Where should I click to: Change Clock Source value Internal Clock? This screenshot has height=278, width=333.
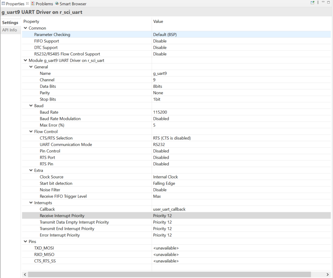pos(165,177)
